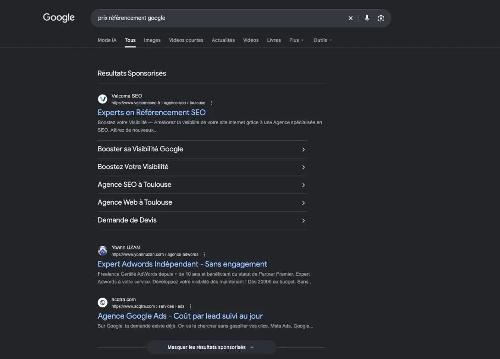500x359 pixels.
Task: Click Masquer les résultats sponsorisés button
Action: tap(211, 347)
